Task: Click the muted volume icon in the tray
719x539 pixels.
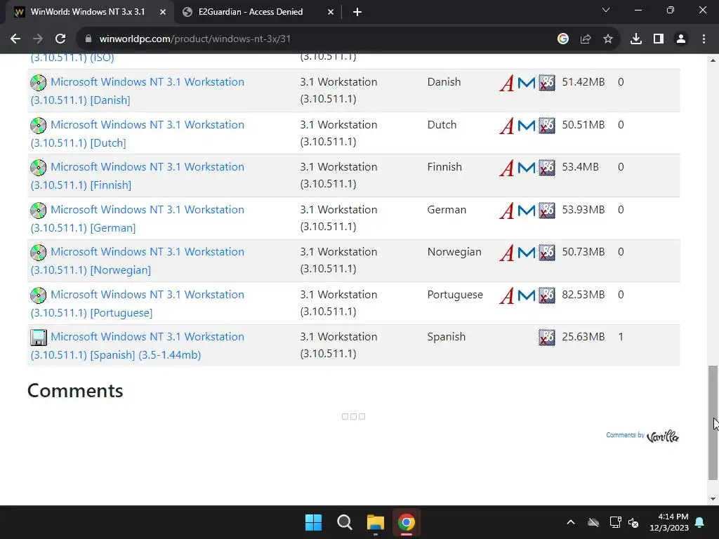Action: point(633,522)
